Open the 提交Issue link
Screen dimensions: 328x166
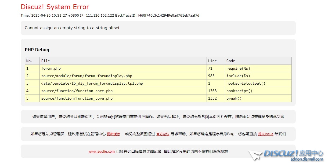(x=266, y=134)
